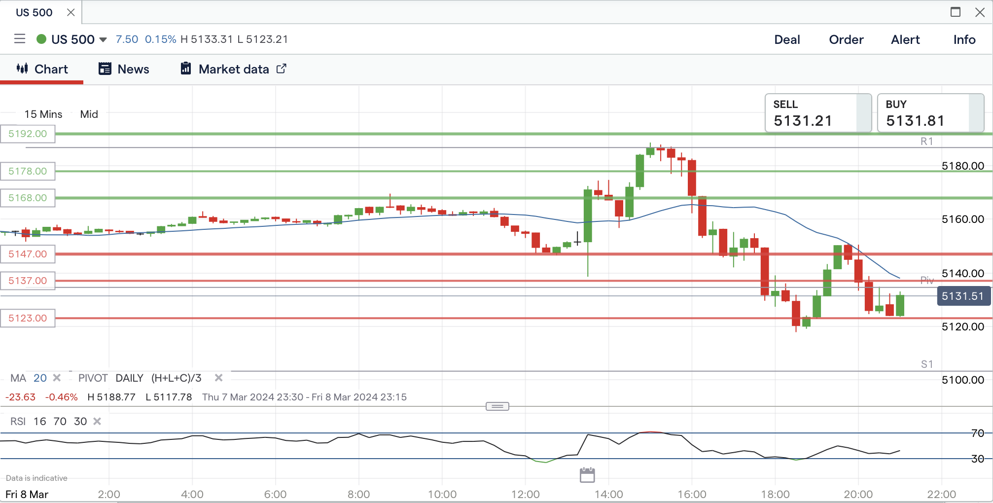
Task: Edit the MA 20 period value
Action: [x=40, y=378]
